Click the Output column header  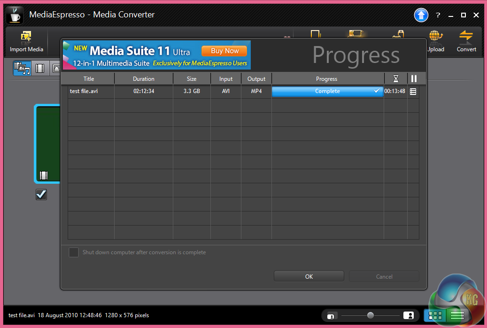point(256,78)
